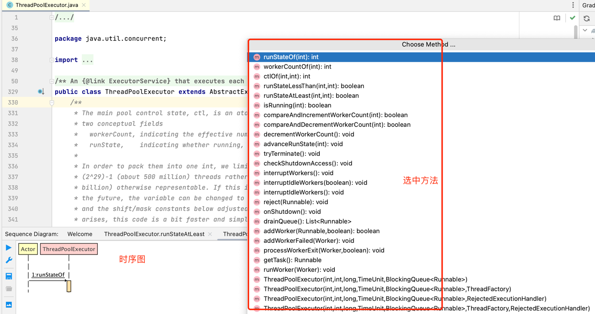The height and width of the screenshot is (314, 595).
Task: Expand the folded import block
Action: tap(52, 60)
